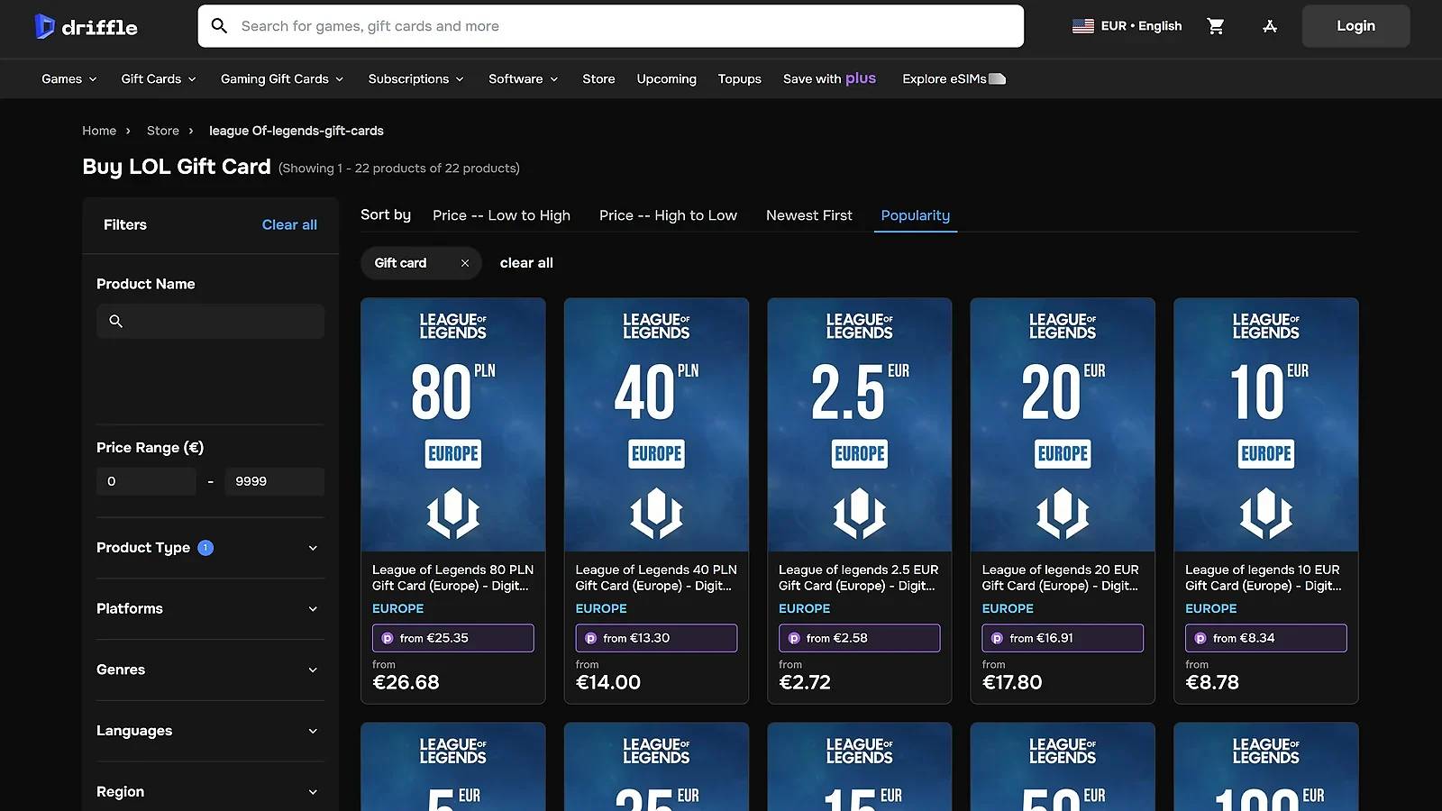1442x811 pixels.
Task: Click the eSIM card icon next to Explore eSIMs
Action: [x=996, y=78]
